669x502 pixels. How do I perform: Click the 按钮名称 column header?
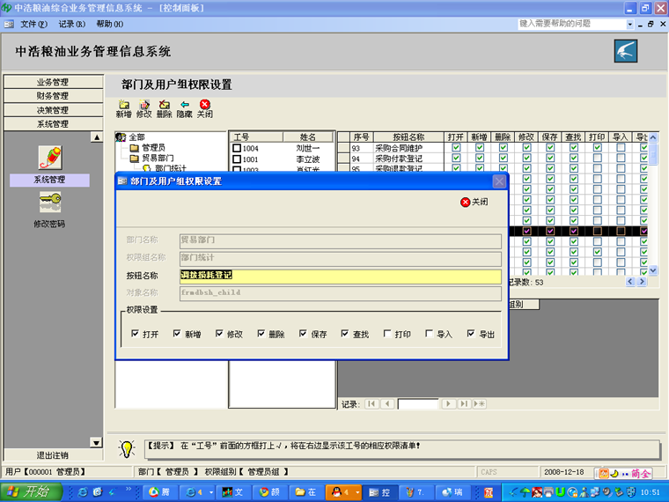coord(408,137)
